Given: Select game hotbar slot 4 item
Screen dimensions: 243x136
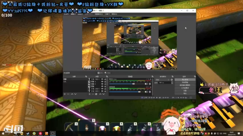Looking at the screenshot, I should (116, 127).
